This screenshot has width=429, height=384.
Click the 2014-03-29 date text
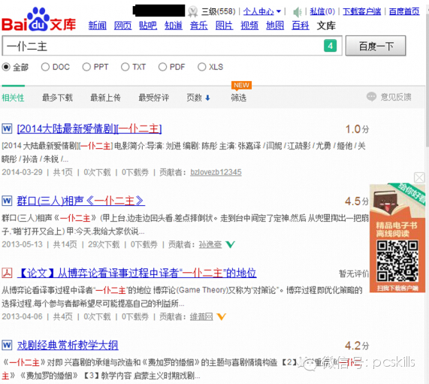[x=22, y=172]
